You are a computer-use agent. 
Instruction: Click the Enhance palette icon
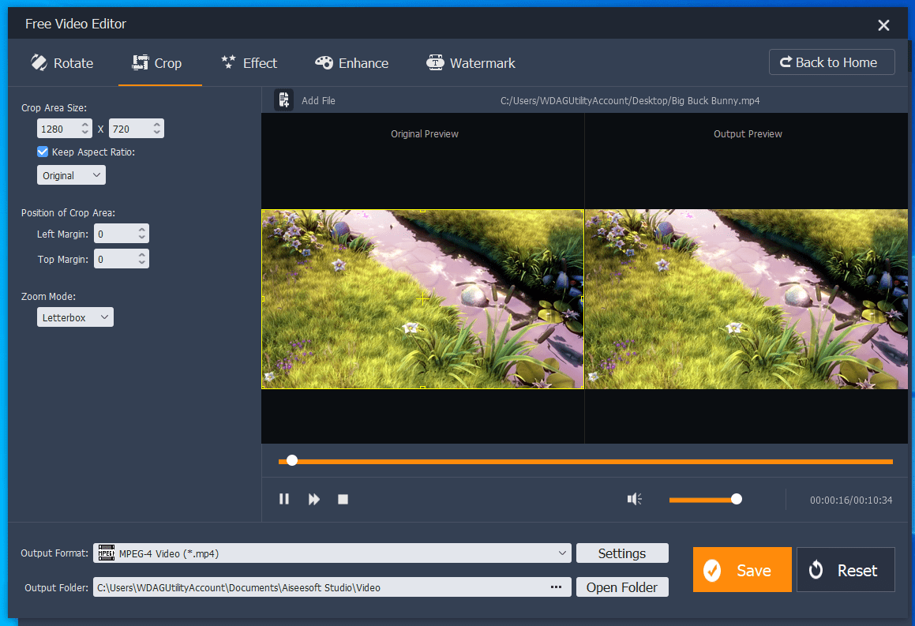[324, 62]
